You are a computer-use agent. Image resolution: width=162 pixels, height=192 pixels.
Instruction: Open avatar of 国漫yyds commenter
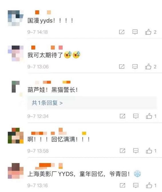tap(15, 18)
